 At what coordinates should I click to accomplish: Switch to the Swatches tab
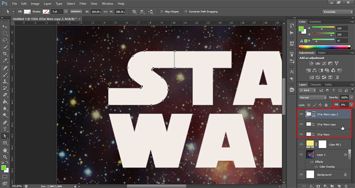pos(315,22)
